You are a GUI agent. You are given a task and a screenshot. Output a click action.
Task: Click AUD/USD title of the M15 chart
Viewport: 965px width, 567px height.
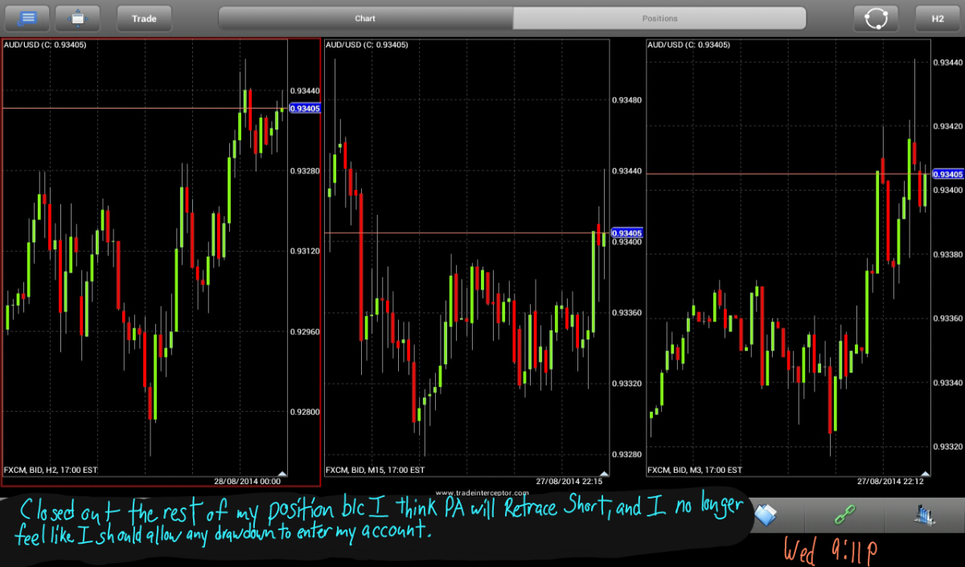click(367, 45)
